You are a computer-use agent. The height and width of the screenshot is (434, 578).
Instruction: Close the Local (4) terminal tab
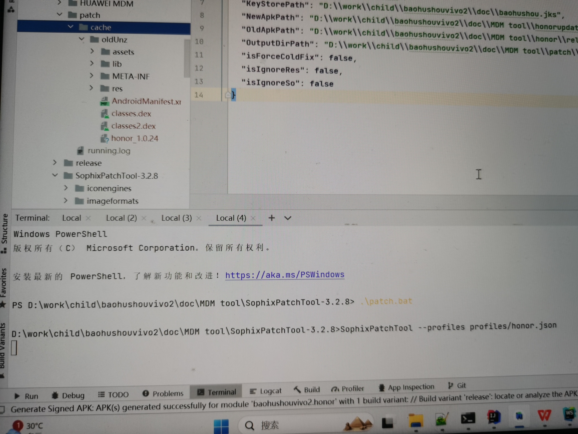(253, 218)
